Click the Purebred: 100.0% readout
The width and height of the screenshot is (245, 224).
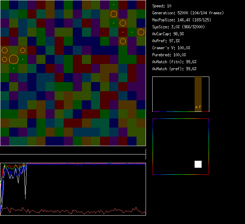pos(169,55)
